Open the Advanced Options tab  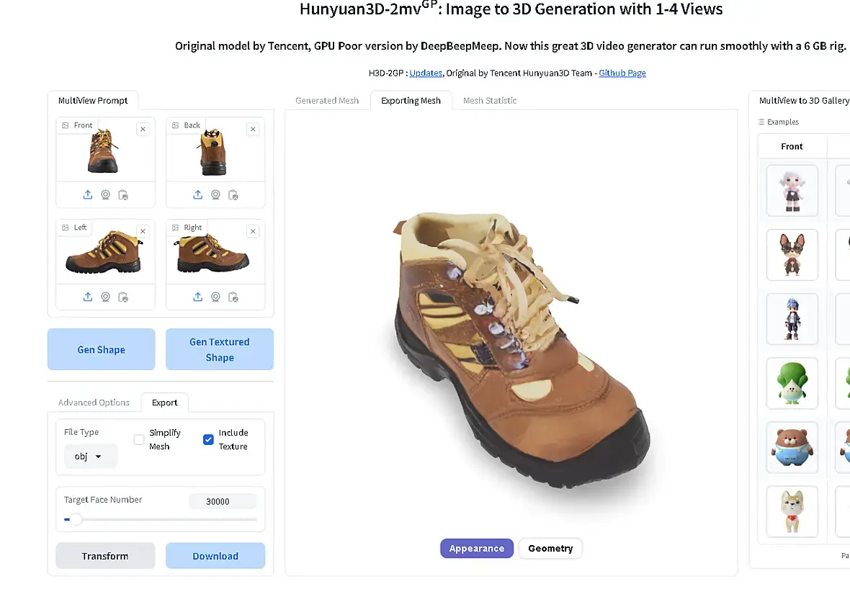(x=94, y=403)
